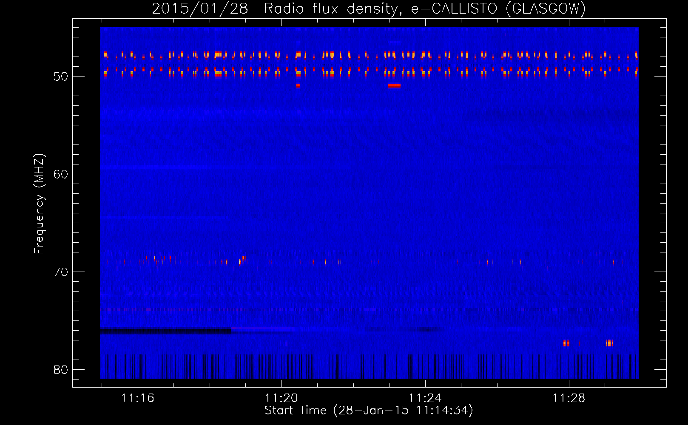Select the 80 MHz frequency tick label
Screen dimensions: 688x425
tap(61, 370)
